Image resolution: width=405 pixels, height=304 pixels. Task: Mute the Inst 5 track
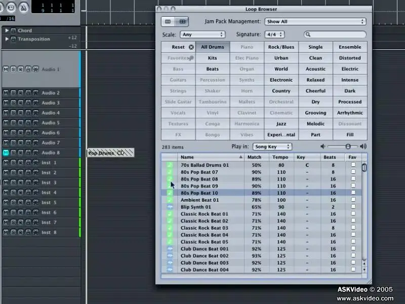tap(6, 202)
